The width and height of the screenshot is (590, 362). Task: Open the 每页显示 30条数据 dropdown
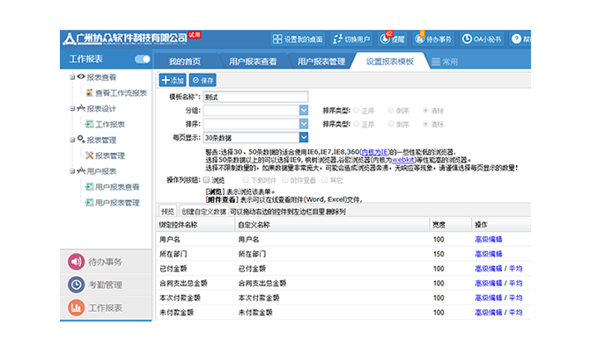(304, 137)
